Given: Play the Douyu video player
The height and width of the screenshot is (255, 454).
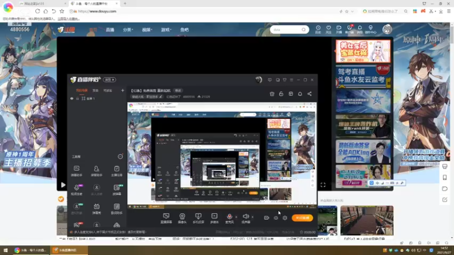Looking at the screenshot, I should (x=63, y=185).
